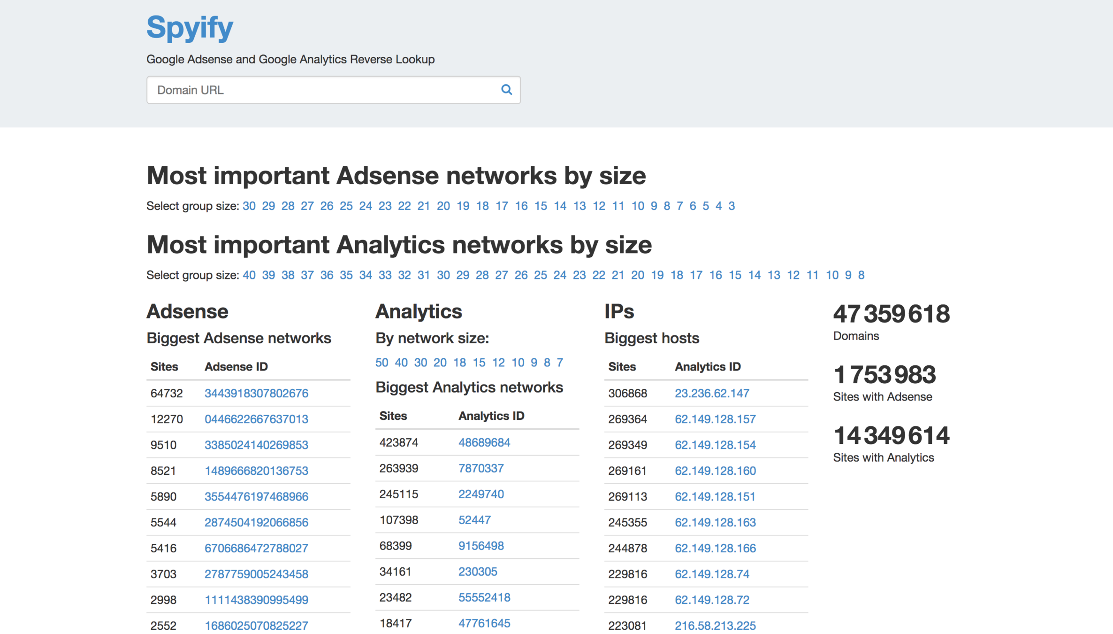1113x634 pixels.
Task: Focus the Domain URL search field
Action: (324, 90)
